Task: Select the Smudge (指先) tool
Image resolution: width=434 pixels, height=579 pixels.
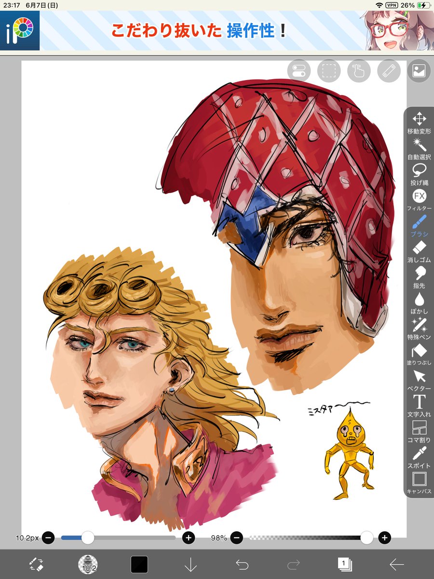Action: [419, 277]
